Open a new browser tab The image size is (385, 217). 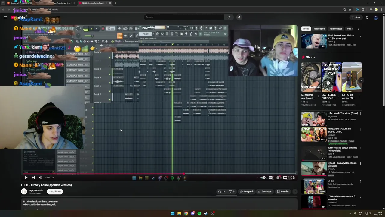[115, 3]
